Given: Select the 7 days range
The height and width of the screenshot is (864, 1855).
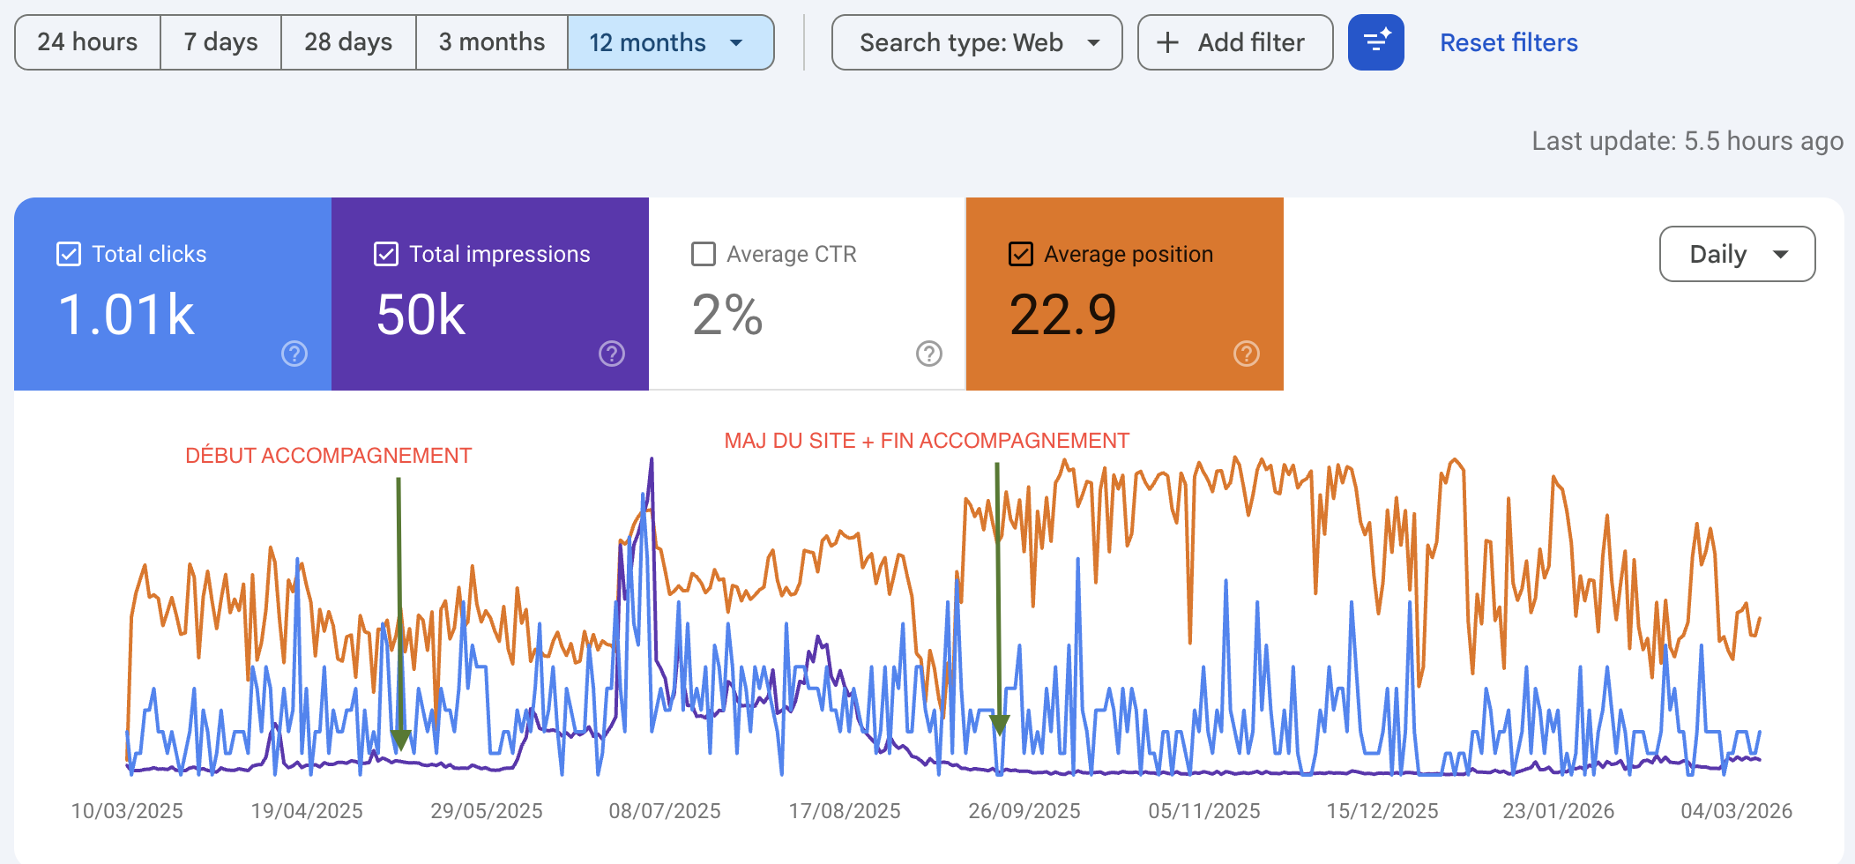Looking at the screenshot, I should [x=220, y=42].
